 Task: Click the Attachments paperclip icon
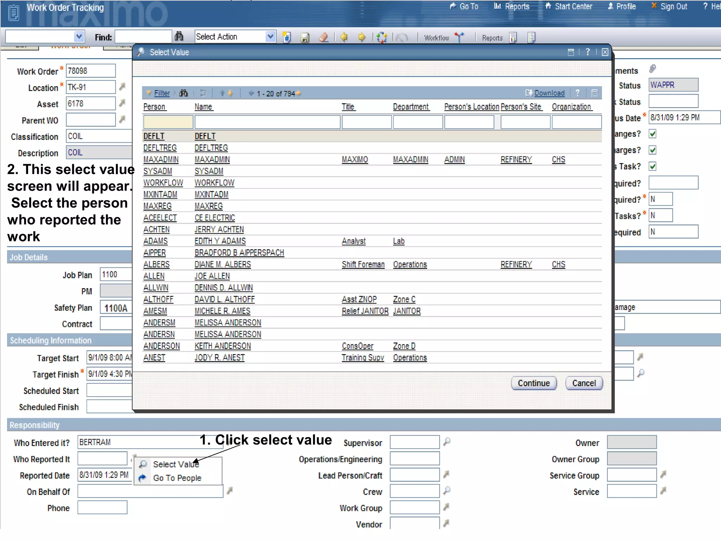(x=652, y=69)
